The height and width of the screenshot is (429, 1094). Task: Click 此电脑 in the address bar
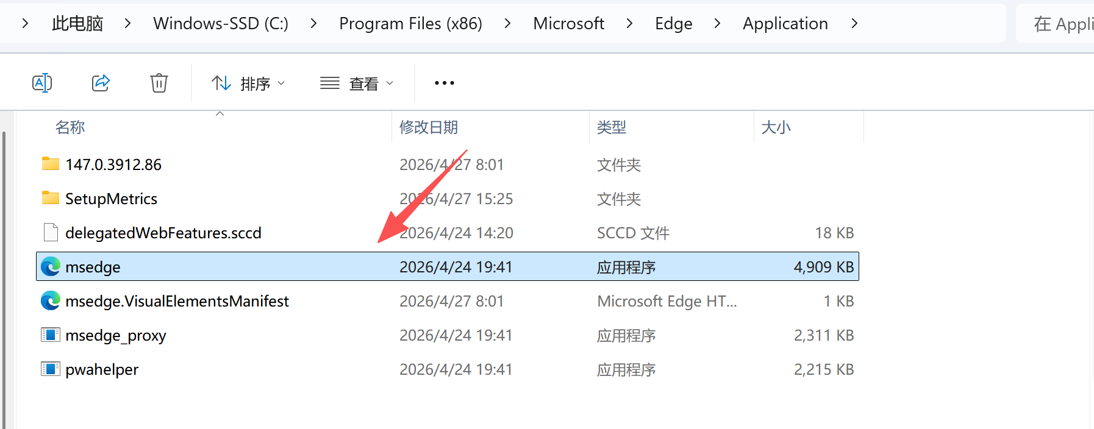coord(77,24)
